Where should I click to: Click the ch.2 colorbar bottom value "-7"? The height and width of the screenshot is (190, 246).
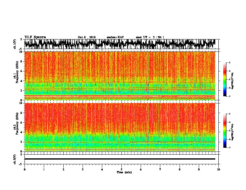point(229,147)
